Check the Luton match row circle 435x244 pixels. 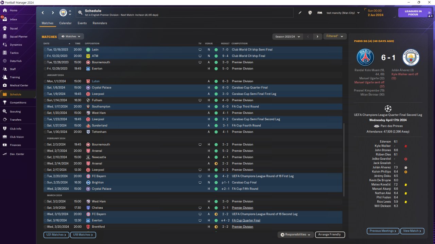click(x=45, y=81)
